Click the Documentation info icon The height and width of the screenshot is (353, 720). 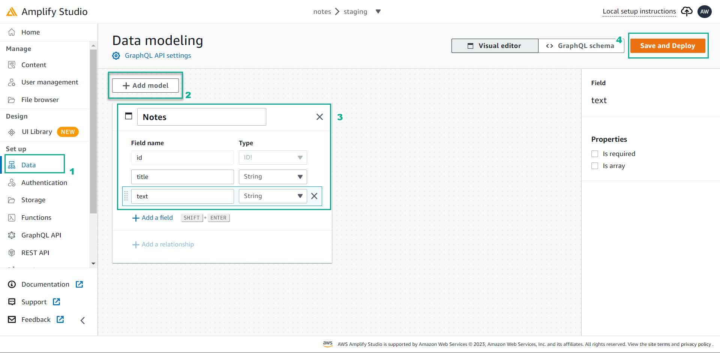(12, 284)
